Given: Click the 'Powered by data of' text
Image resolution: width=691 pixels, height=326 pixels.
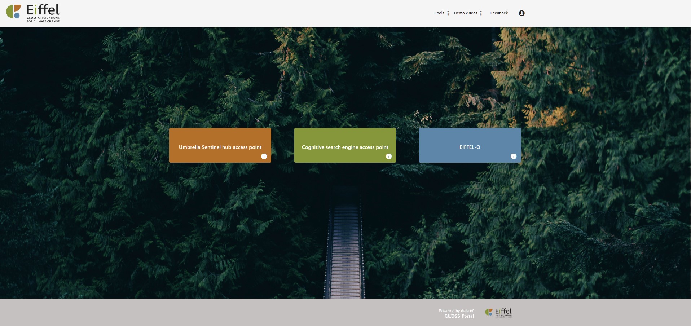Looking at the screenshot, I should [456, 311].
